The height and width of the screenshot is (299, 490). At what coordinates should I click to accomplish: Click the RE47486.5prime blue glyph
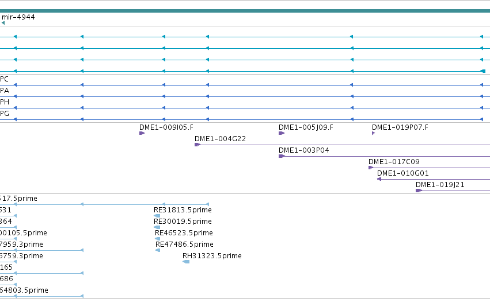tap(158, 250)
